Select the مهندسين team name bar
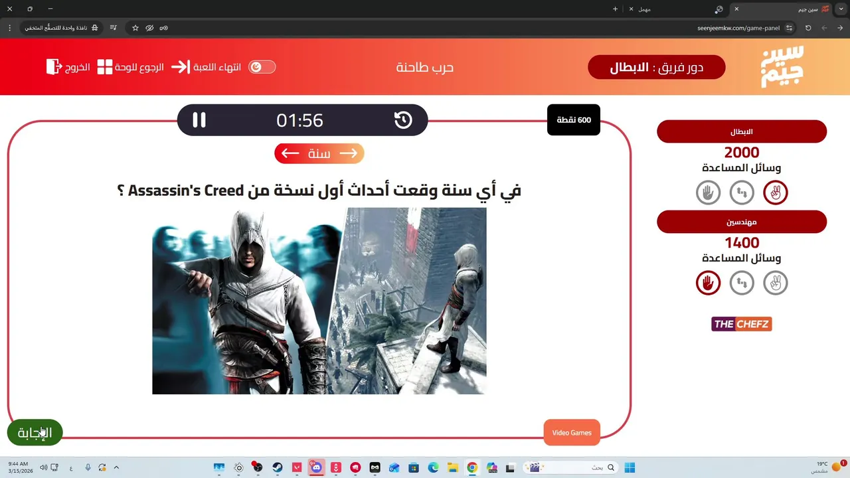Screen dimensions: 850x478 point(742,222)
